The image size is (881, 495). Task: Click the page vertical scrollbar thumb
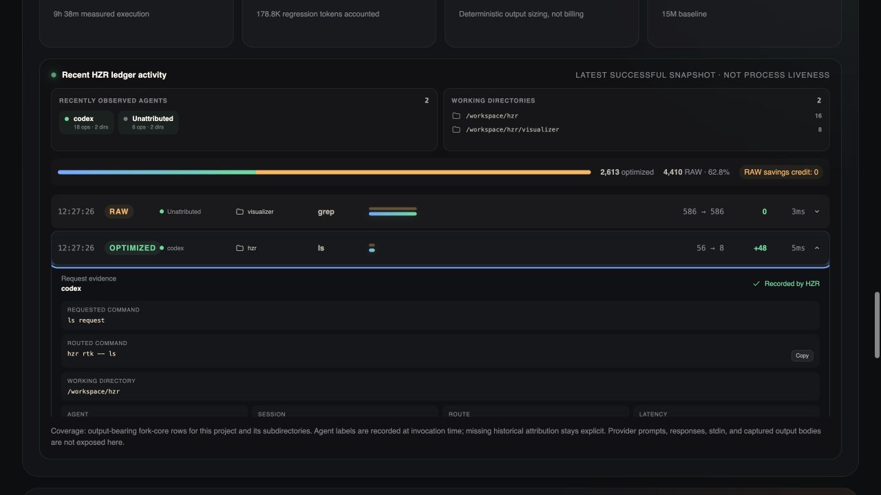click(877, 324)
